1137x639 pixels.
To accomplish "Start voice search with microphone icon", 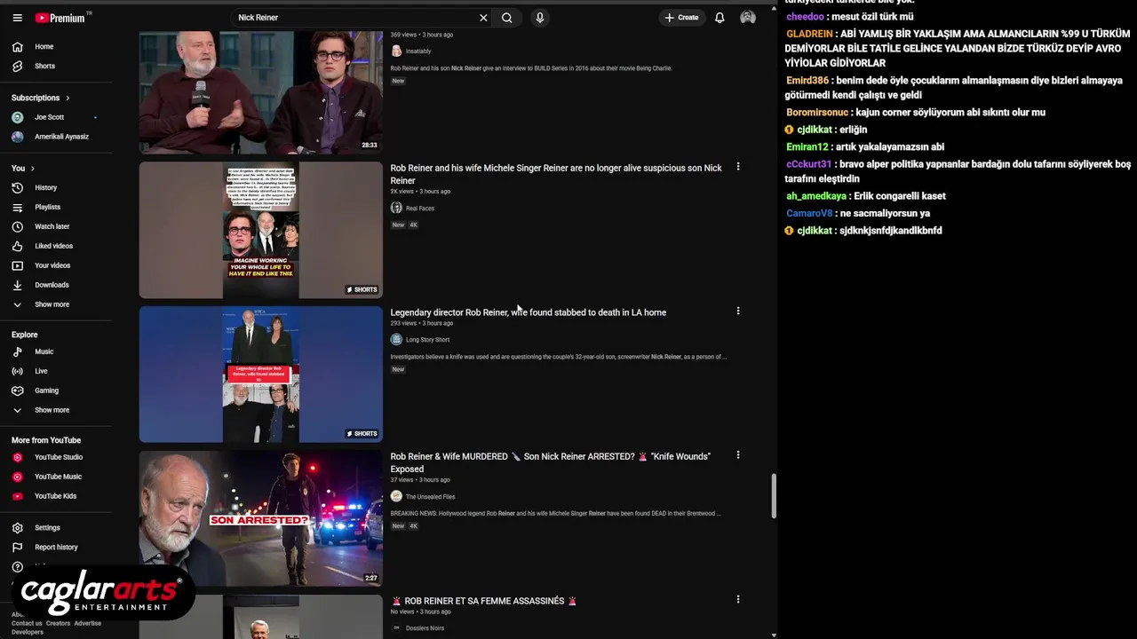I will pos(539,18).
